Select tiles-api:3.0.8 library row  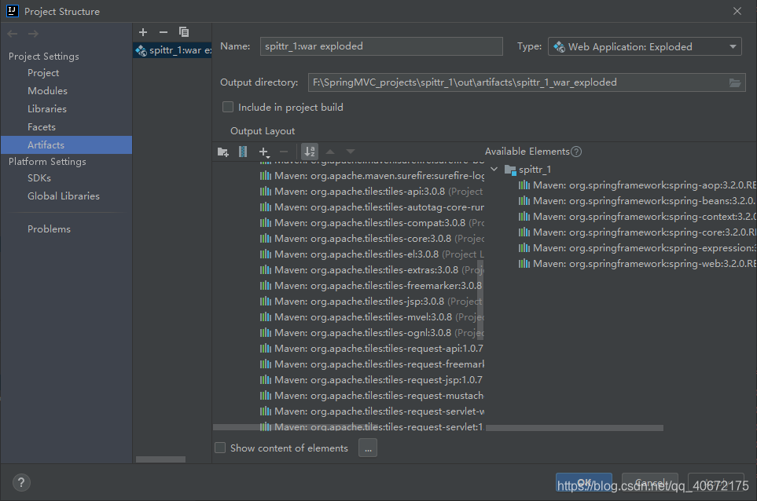click(372, 192)
